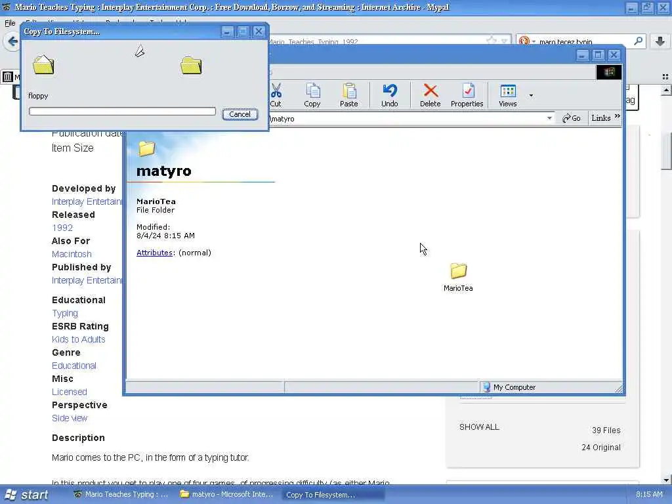Click the Go button
This screenshot has height=504, width=672.
(572, 118)
